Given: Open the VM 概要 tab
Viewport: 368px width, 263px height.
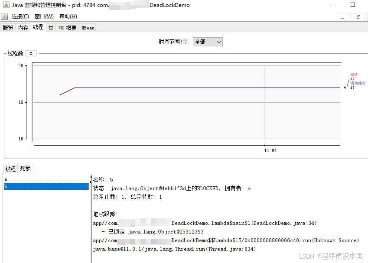Looking at the screenshot, I should [x=67, y=28].
